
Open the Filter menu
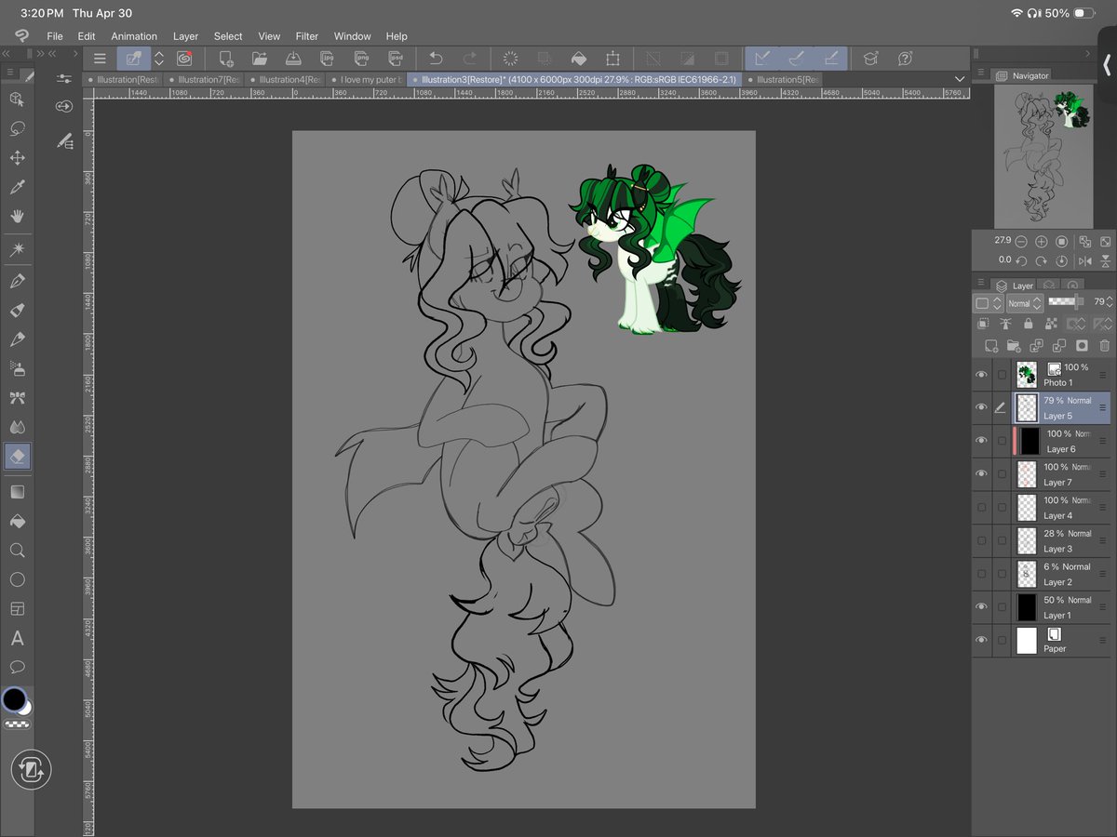coord(307,36)
